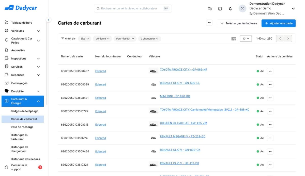Click the Anomalies sidebar icon

tap(7, 50)
